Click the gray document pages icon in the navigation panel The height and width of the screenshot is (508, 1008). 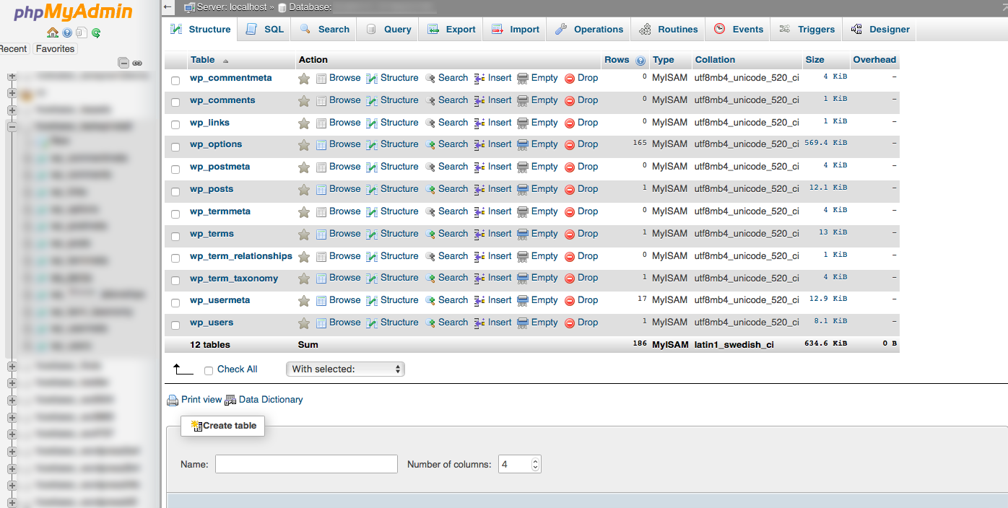click(82, 32)
